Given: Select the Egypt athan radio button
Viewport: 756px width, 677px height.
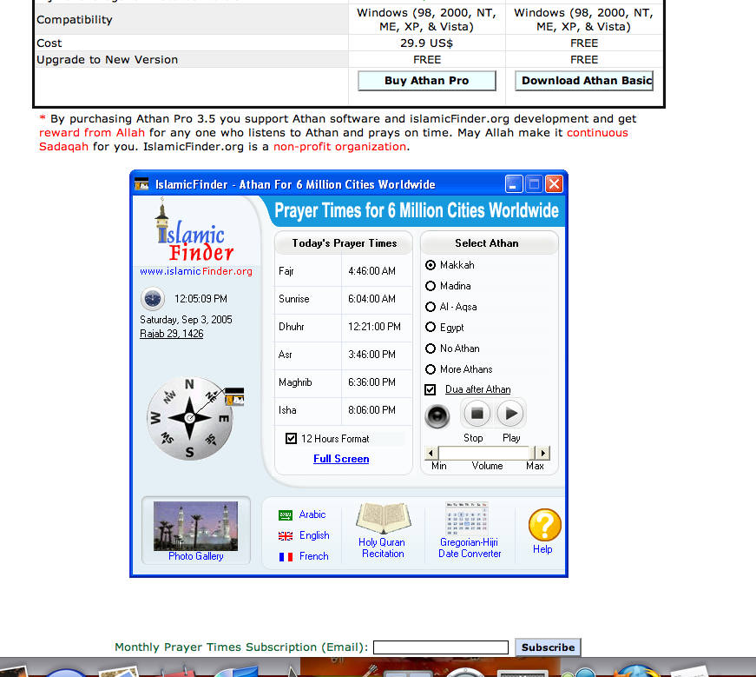Looking at the screenshot, I should (431, 328).
